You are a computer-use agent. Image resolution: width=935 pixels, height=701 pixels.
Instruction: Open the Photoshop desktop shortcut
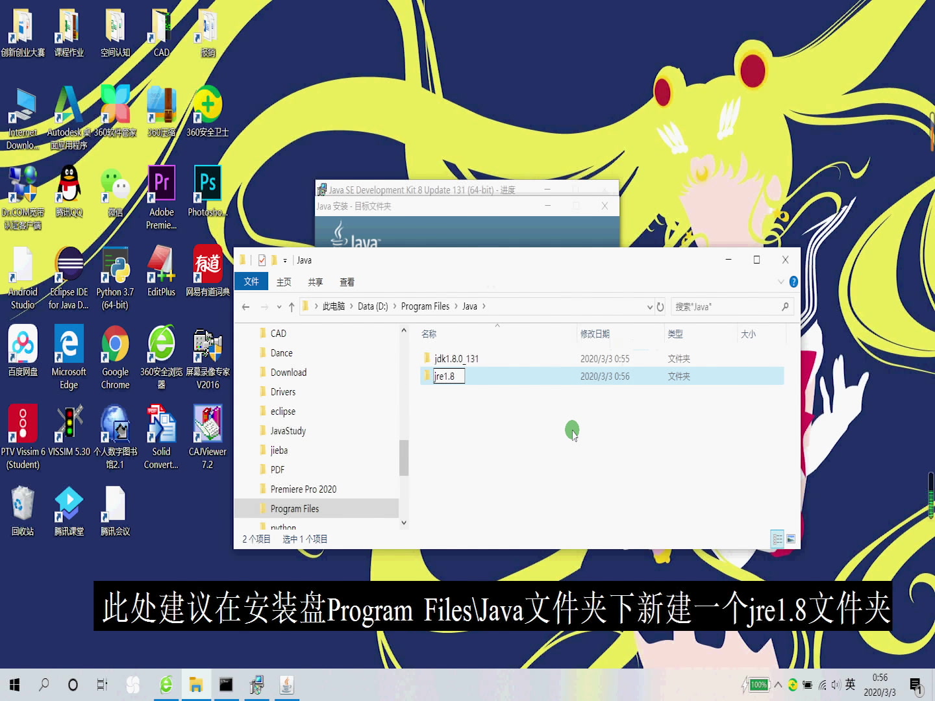(208, 191)
